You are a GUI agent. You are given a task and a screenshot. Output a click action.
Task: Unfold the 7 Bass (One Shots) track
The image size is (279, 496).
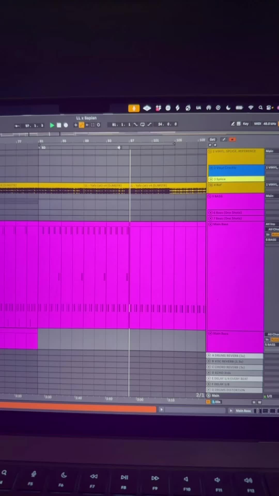211,218
